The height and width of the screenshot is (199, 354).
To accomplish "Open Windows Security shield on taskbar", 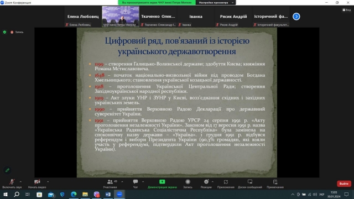I will point(63,194).
